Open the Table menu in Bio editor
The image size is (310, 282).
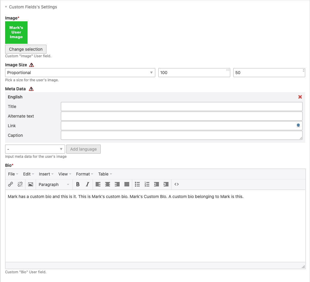pos(105,174)
